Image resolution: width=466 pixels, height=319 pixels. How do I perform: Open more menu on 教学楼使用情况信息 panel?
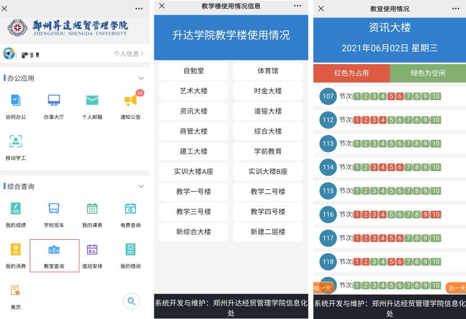pyautogui.click(x=298, y=6)
